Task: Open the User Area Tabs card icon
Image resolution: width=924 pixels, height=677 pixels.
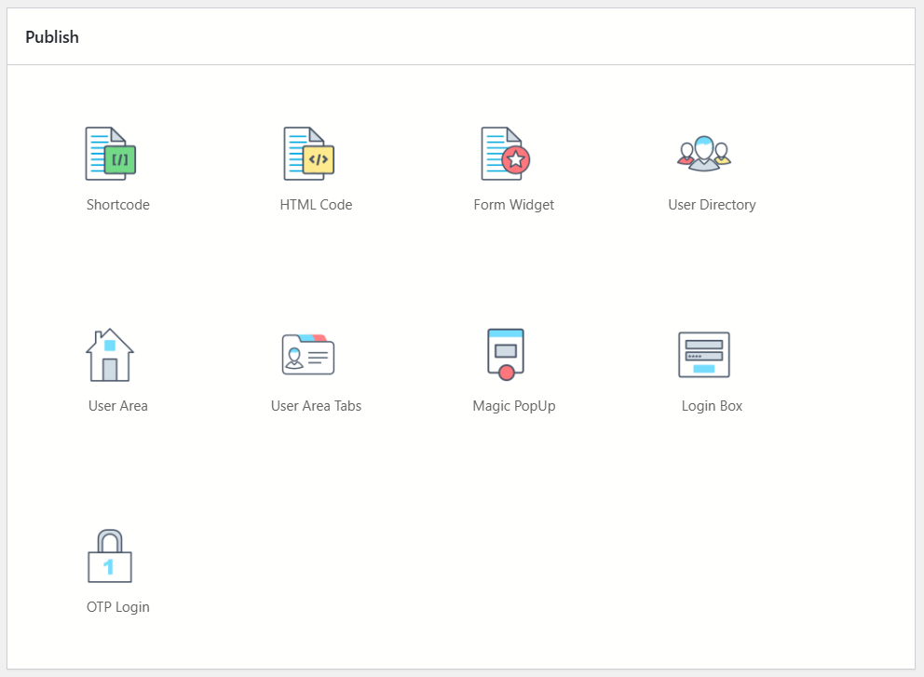Action: coord(308,355)
